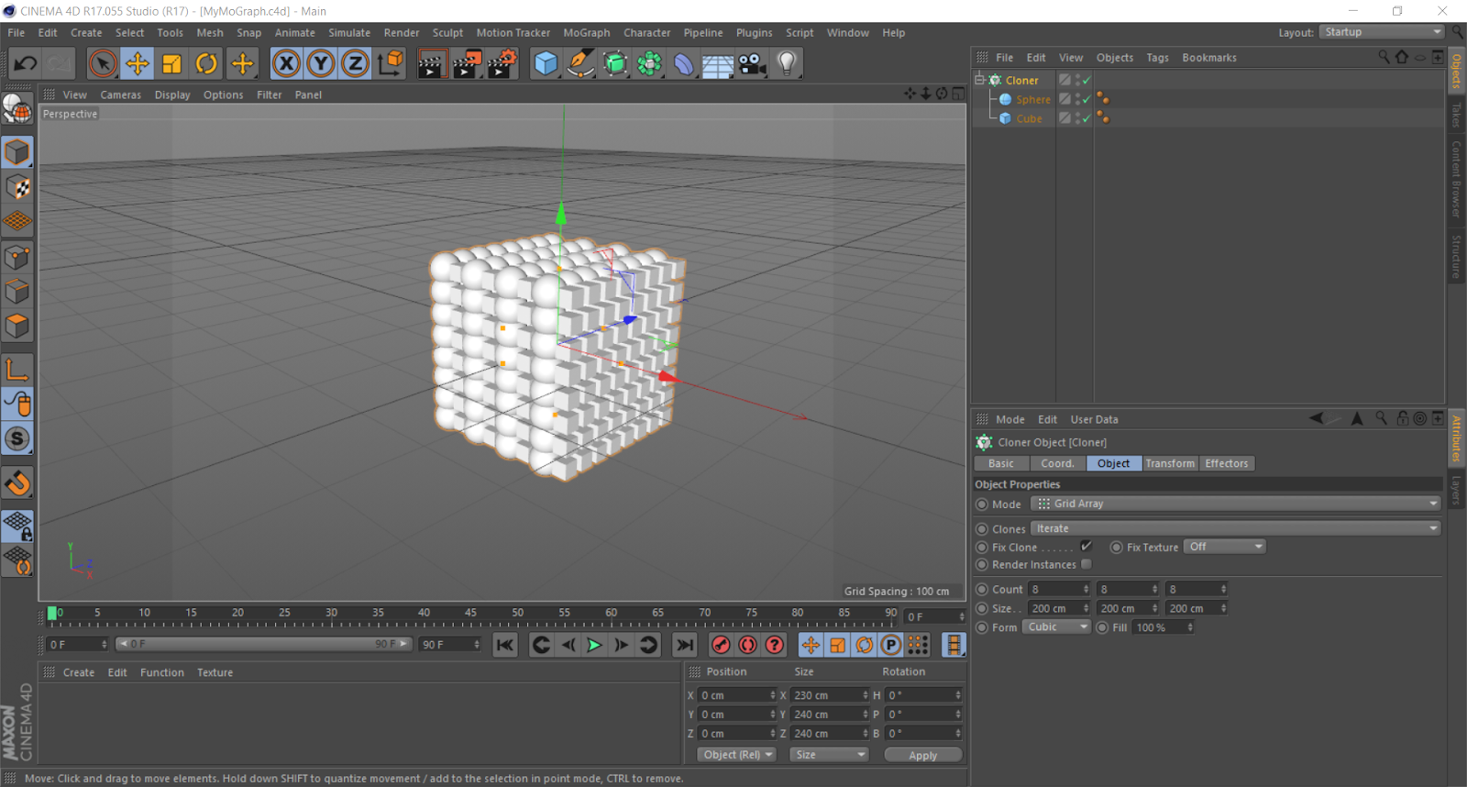Click frame 45 on the timeline ruler
The image size is (1467, 787).
pos(470,613)
